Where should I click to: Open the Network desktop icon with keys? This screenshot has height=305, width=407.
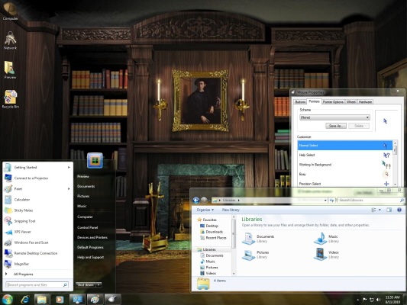[10, 40]
